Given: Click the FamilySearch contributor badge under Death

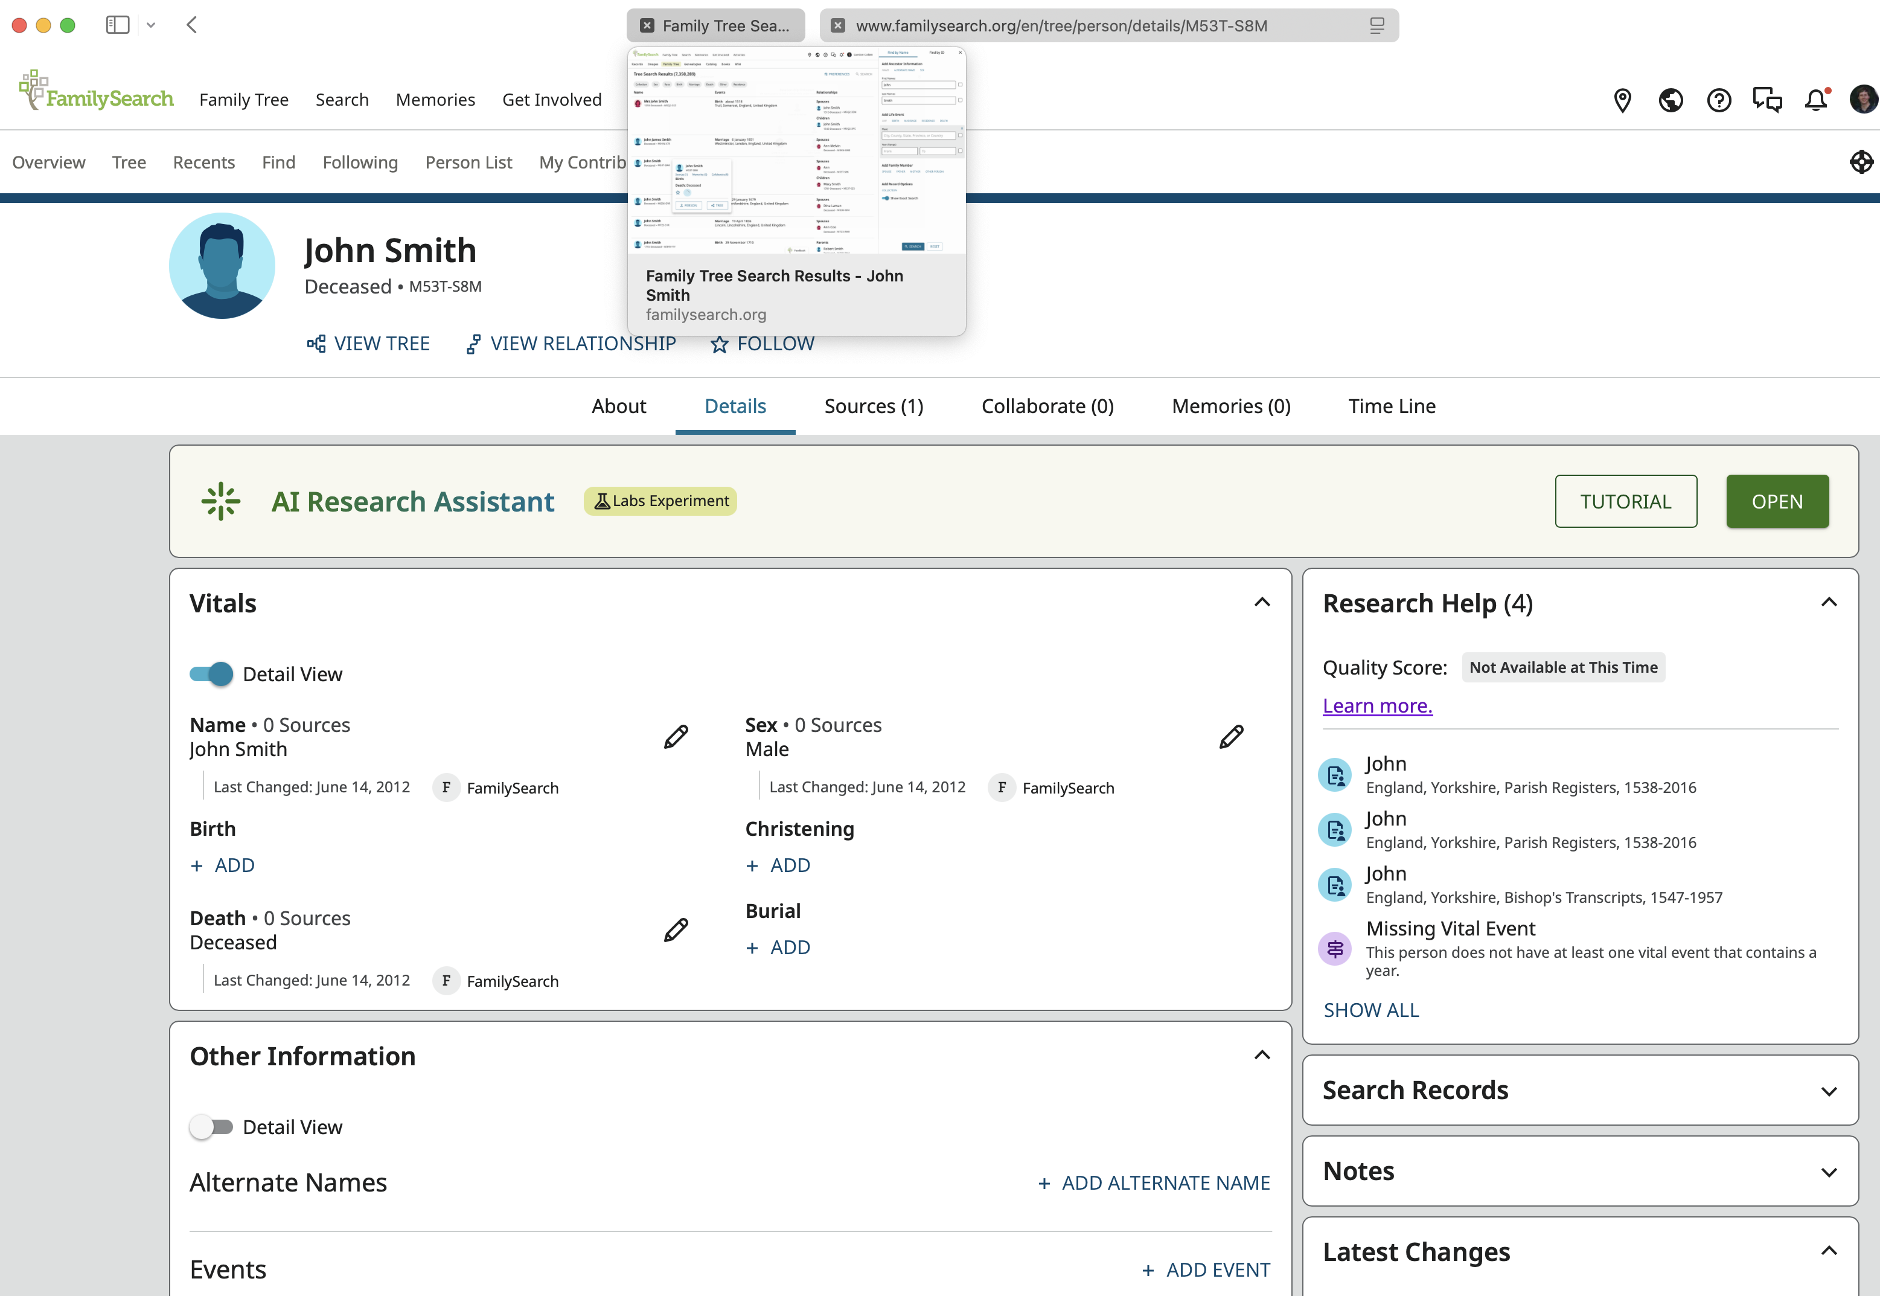Looking at the screenshot, I should (496, 981).
